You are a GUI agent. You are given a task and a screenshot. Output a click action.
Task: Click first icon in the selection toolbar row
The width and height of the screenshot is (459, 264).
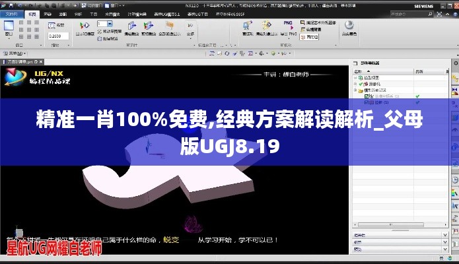click(x=212, y=53)
